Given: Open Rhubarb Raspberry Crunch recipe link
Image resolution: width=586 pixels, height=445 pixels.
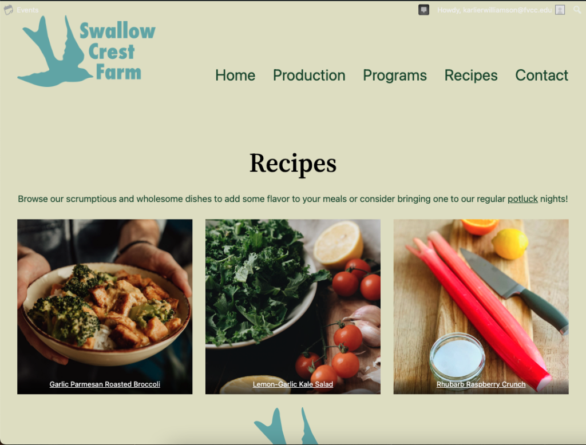Looking at the screenshot, I should (481, 384).
